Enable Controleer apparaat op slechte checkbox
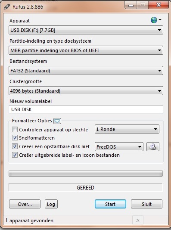The height and width of the screenshot is (230, 171). (15, 130)
